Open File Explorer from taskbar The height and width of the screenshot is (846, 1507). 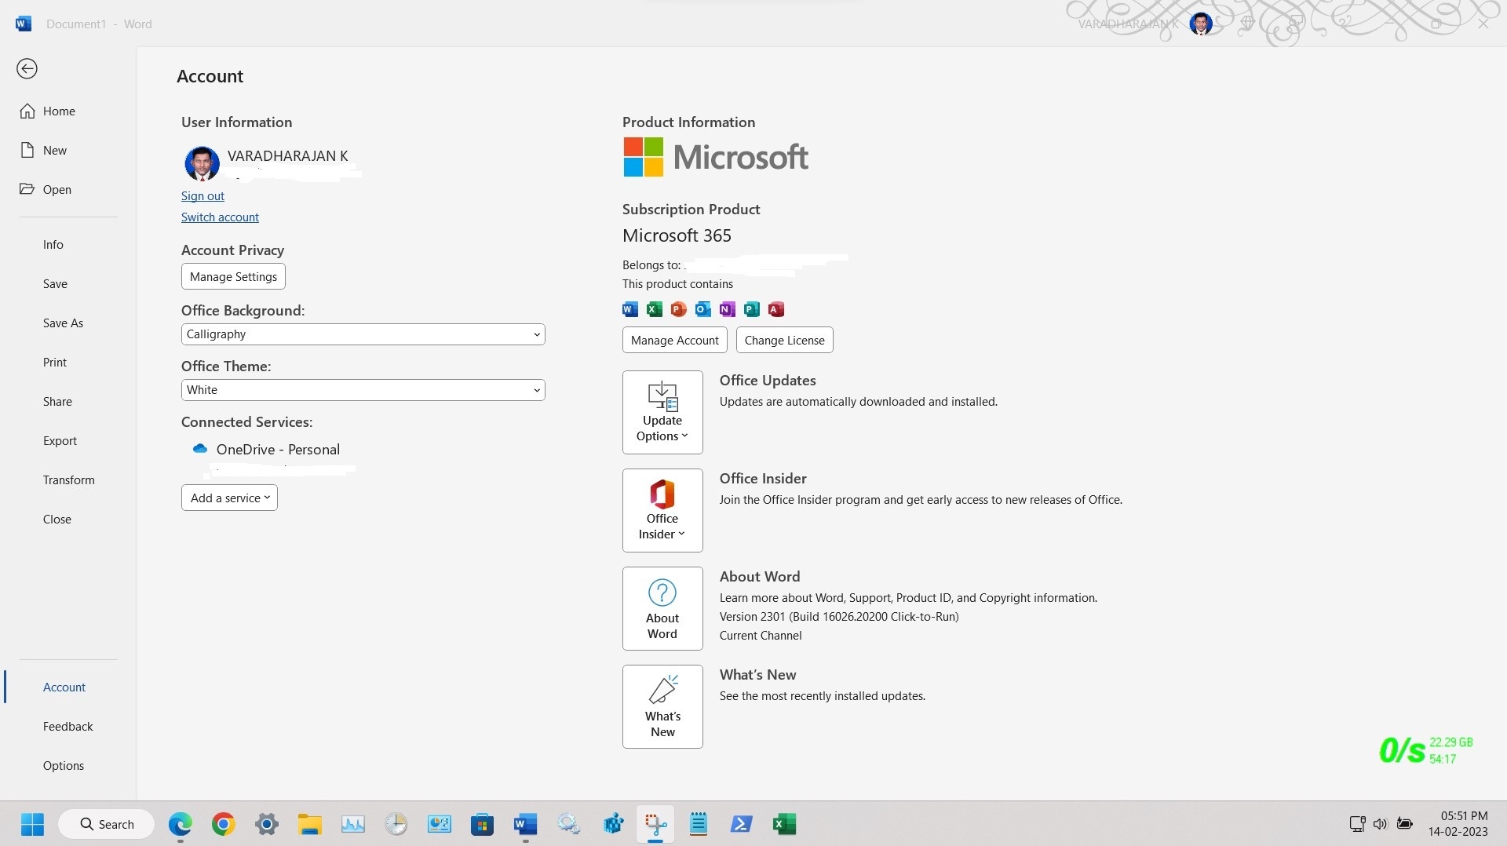(x=310, y=824)
